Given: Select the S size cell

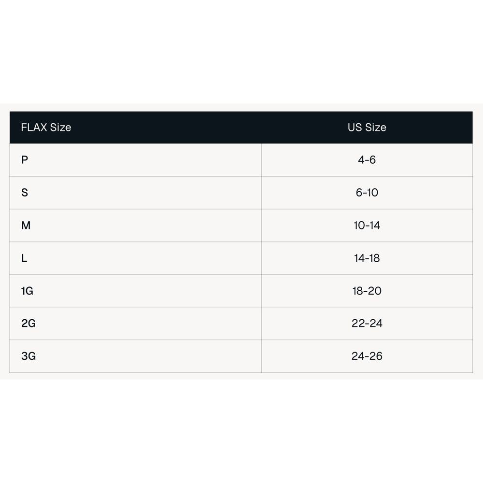Looking at the screenshot, I should point(136,193).
